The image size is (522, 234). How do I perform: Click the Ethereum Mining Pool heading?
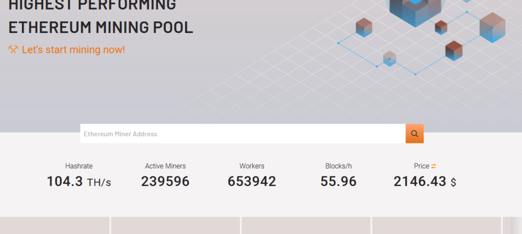101,27
